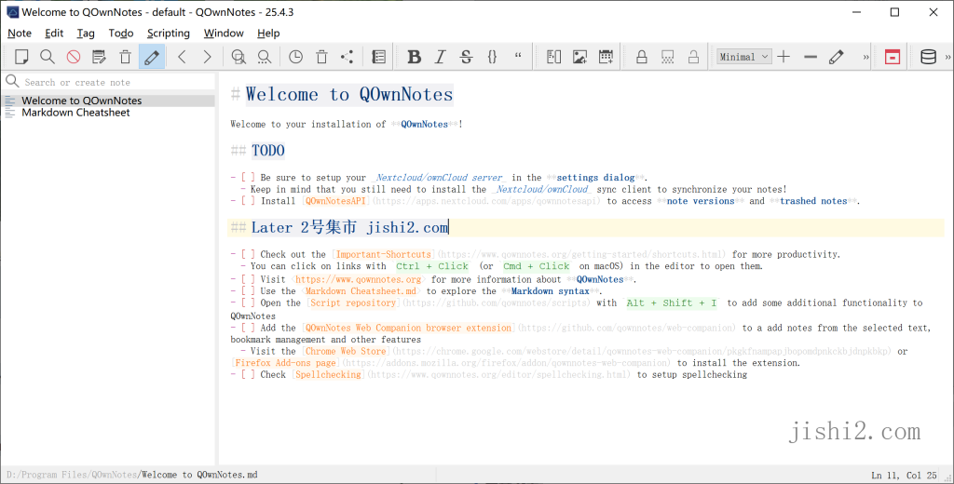Viewport: 954px width, 484px height.
Task: Open the Minimal workspace dropdown
Action: click(744, 57)
